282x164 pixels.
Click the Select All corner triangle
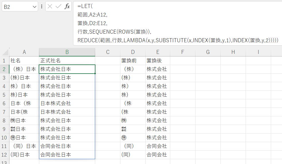click(x=5, y=52)
